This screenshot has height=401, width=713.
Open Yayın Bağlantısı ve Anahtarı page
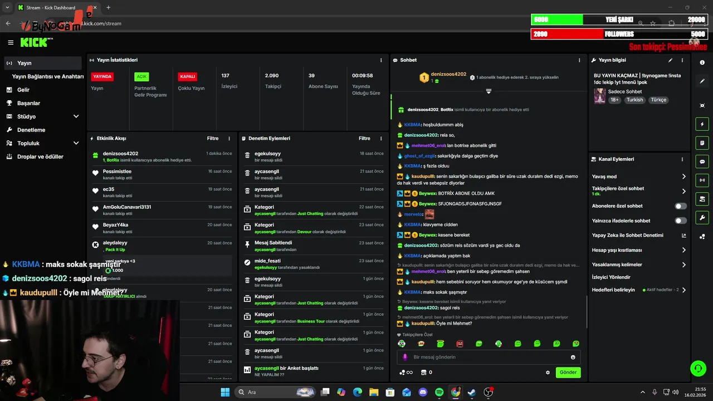click(47, 76)
